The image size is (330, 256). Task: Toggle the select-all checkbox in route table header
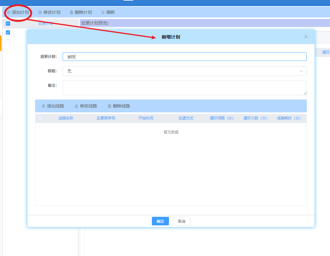click(x=41, y=118)
